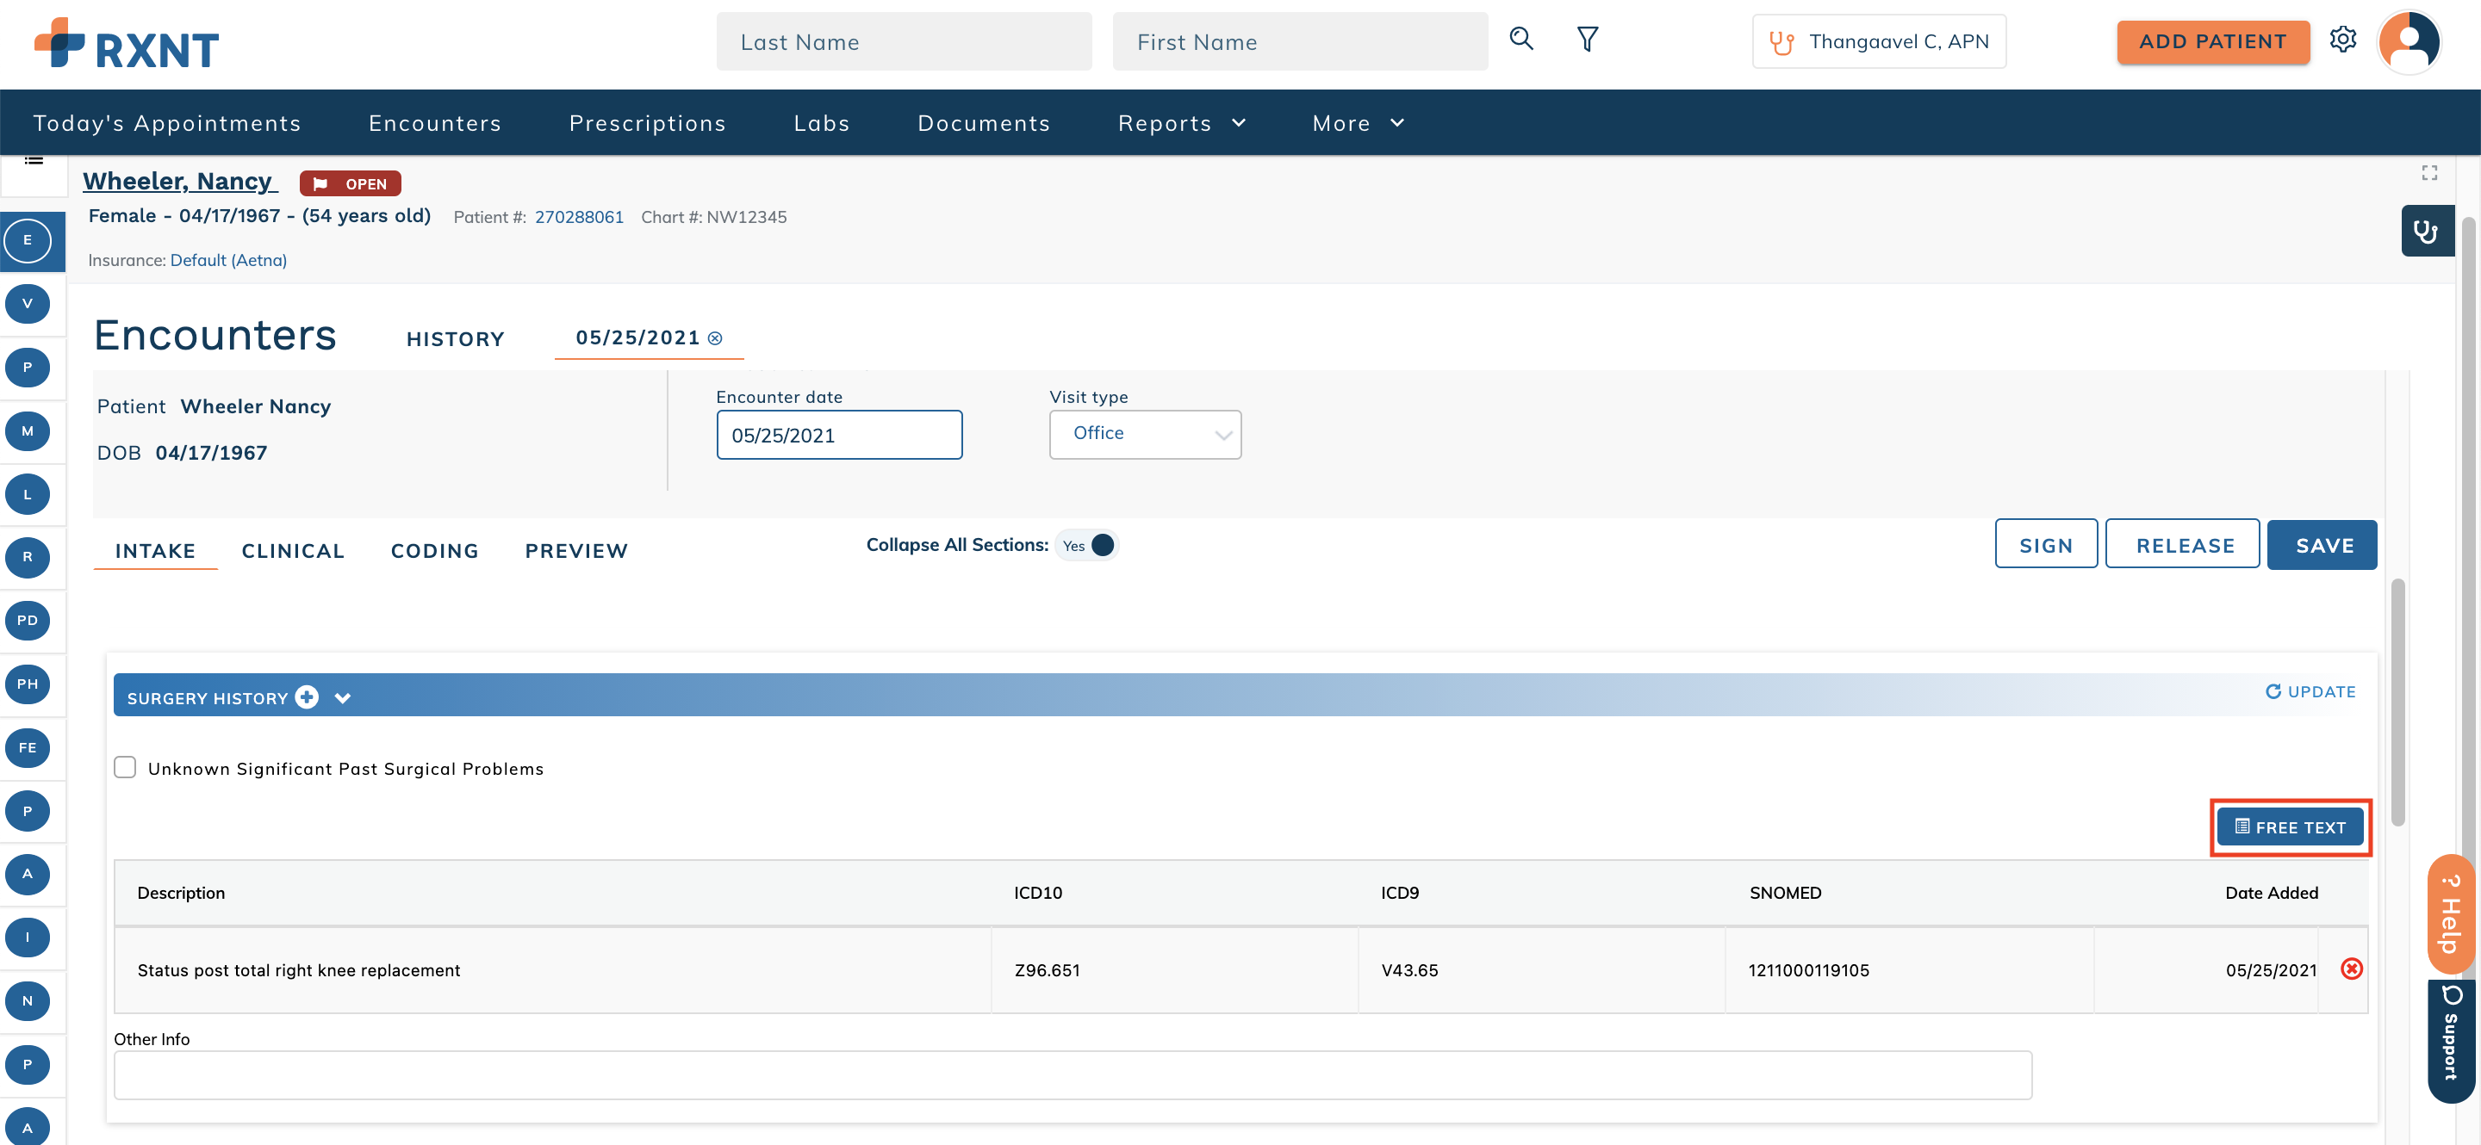Viewport: 2481px width, 1145px height.
Task: Select the M sidebar circle
Action: (x=27, y=431)
